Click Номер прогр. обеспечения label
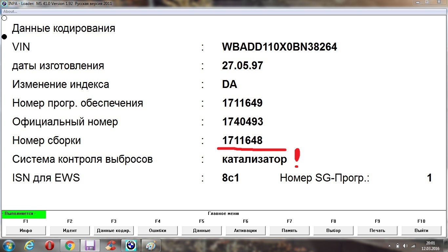448x252 pixels. pos(78,103)
